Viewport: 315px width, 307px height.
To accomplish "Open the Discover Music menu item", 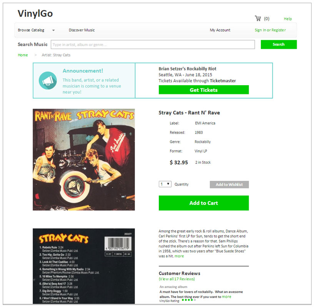I will tap(82, 30).
